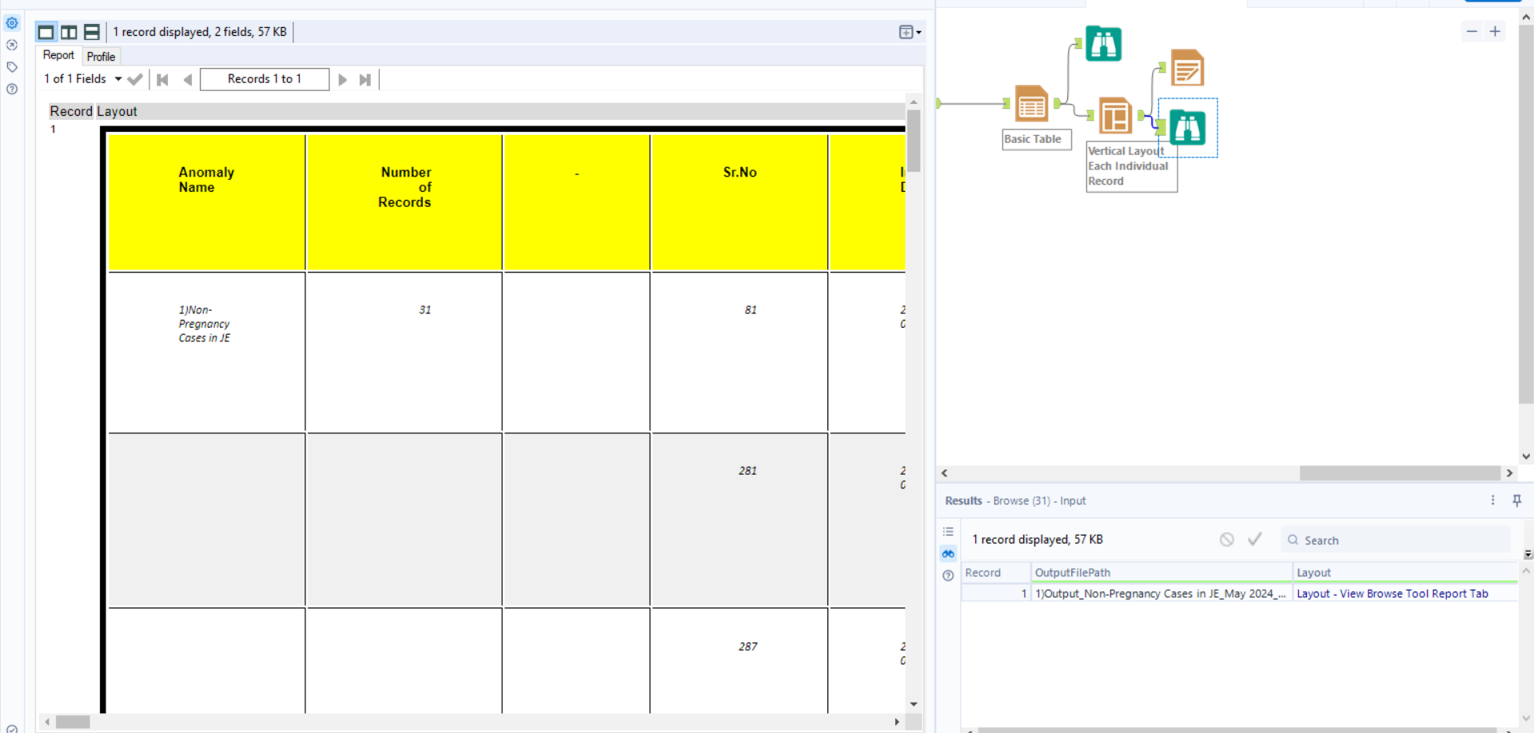
Task: Zoom out of the workflow canvas
Action: (1472, 31)
